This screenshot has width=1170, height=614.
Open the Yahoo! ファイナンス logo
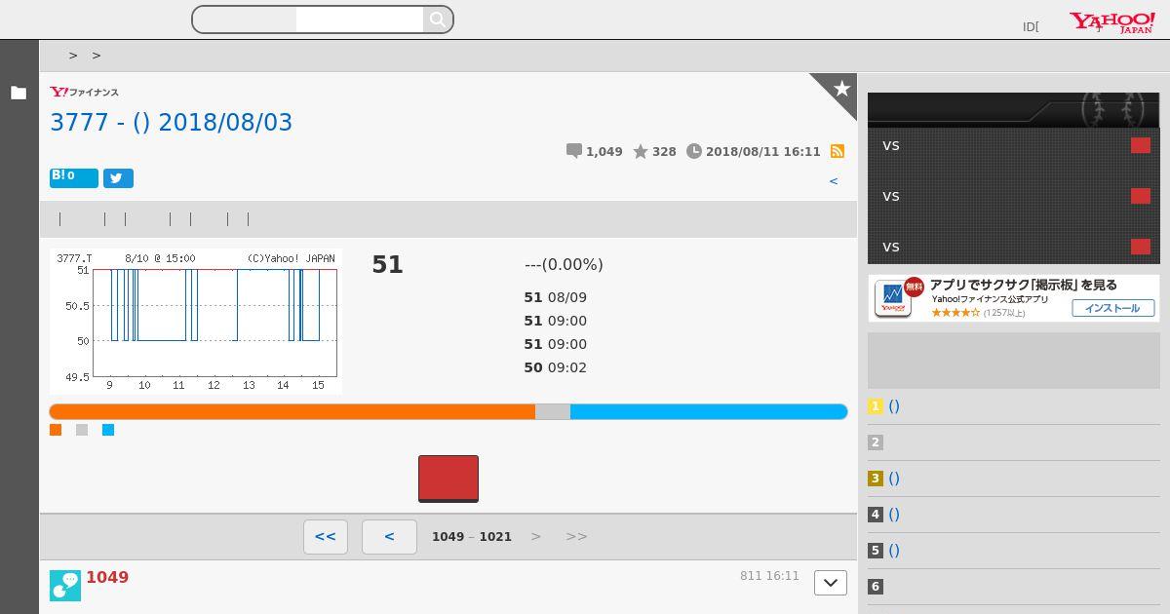[x=84, y=92]
